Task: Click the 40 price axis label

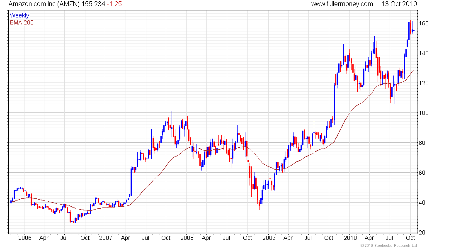Action: (422, 203)
